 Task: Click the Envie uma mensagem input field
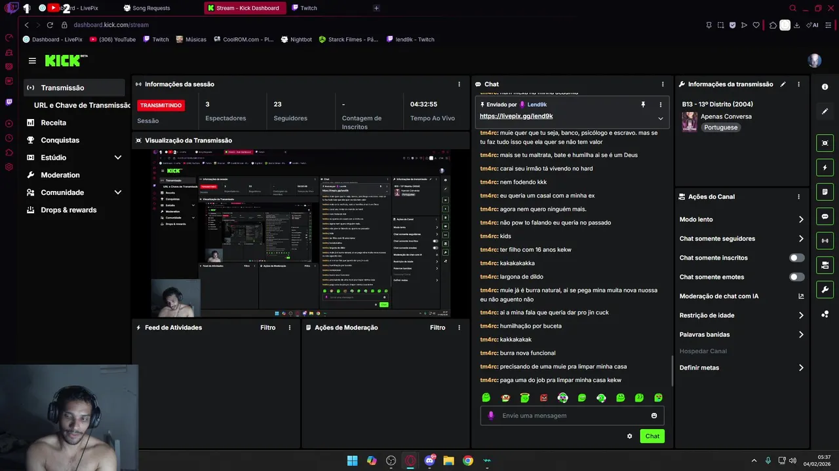coord(572,415)
